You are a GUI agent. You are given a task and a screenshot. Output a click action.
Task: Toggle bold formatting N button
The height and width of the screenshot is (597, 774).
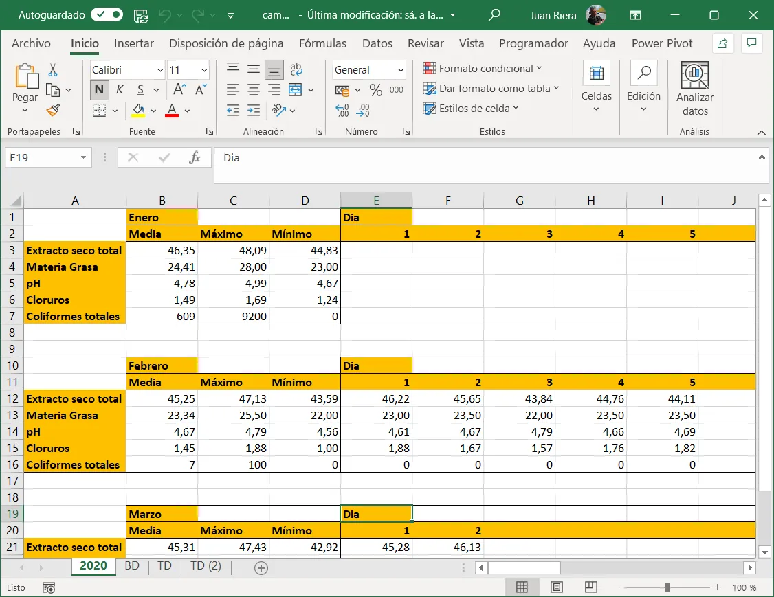[x=99, y=90]
